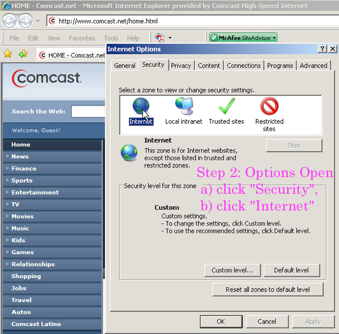Switch to the Programs tab
The height and width of the screenshot is (334, 339).
pyautogui.click(x=280, y=66)
